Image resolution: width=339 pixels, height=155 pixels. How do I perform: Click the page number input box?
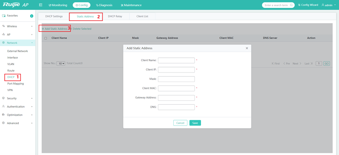(x=319, y=64)
